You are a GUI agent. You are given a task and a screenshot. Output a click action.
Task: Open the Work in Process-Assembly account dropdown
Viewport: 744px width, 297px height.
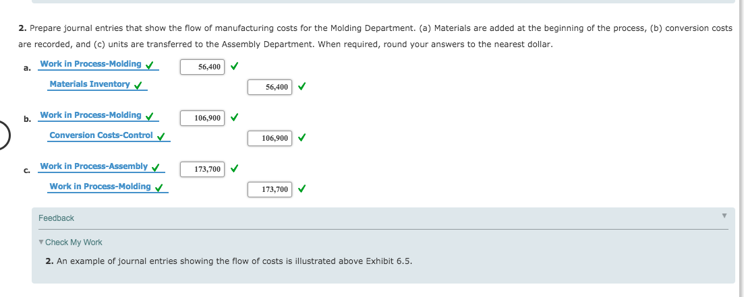[x=101, y=167]
